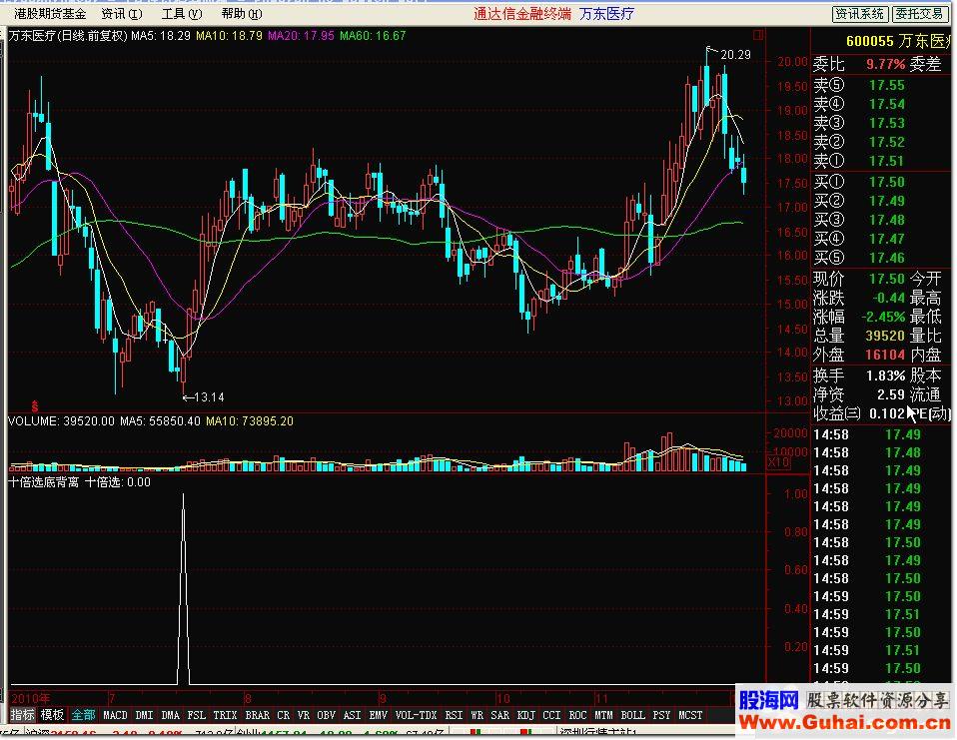Click the 通达信金融终端 title text

522,13
